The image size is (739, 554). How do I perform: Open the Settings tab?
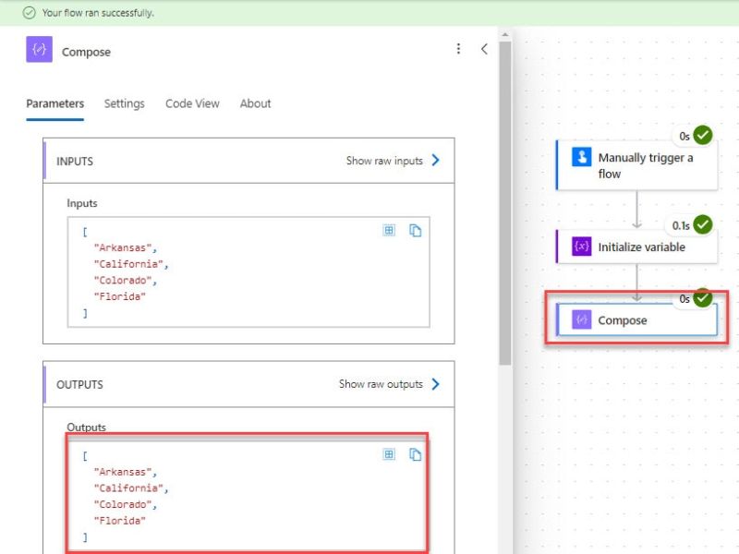coord(124,103)
